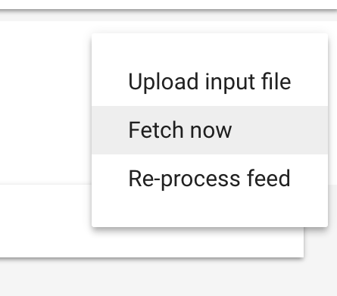Click the word feed in Re-process feed
The height and width of the screenshot is (296, 337).
pyautogui.click(x=269, y=178)
